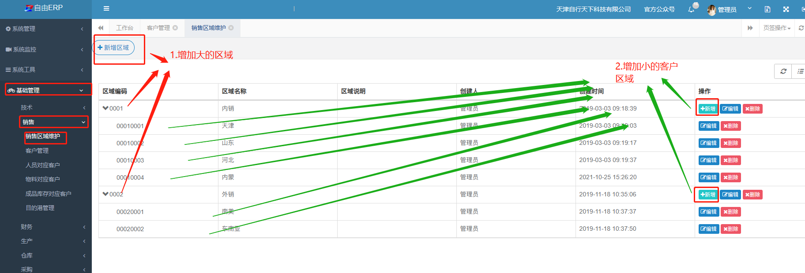
Task: Click 新增 button for row 0001
Action: pos(708,109)
